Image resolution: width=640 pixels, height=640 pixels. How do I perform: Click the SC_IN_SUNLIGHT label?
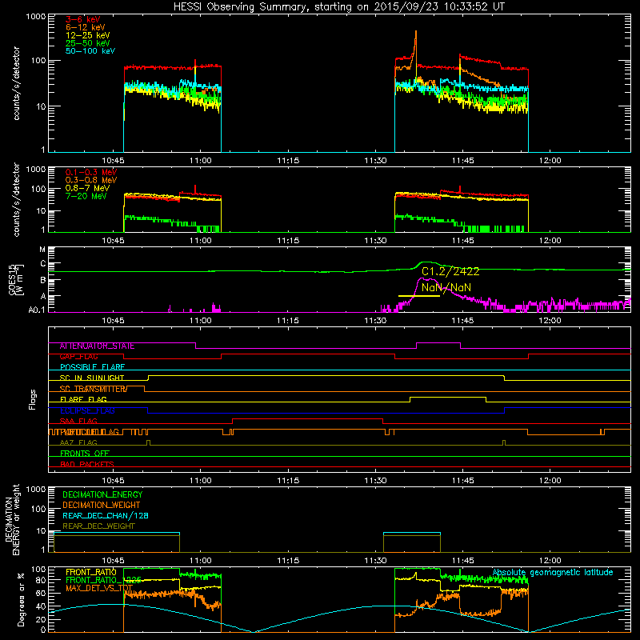92,378
